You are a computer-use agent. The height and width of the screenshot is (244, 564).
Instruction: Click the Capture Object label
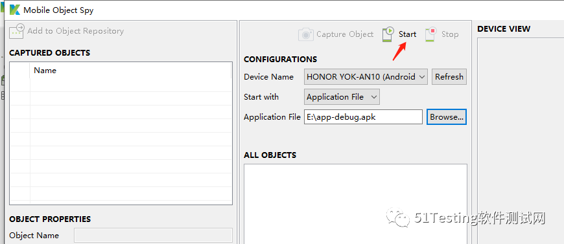(345, 34)
